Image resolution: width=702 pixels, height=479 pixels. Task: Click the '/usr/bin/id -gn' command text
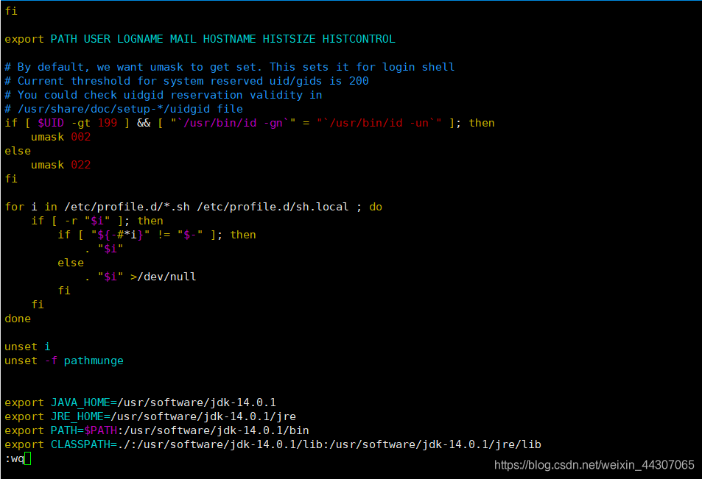pyautogui.click(x=233, y=123)
